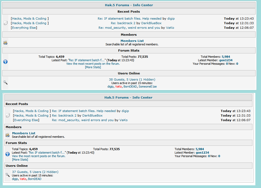Screen dimensions: 261x188
Task: Open BornDEAD in upper Users Online list
Action: click(x=130, y=86)
